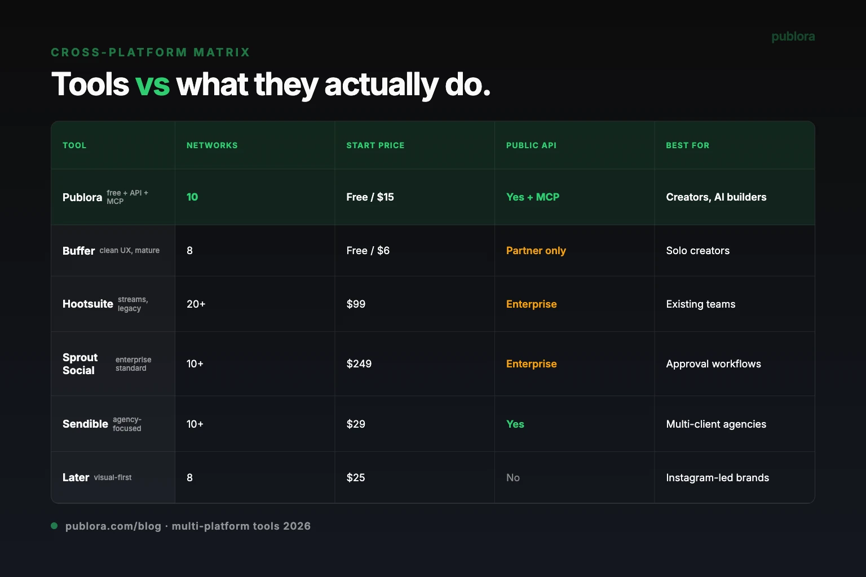866x577 pixels.
Task: Select the PUBLIC API column header
Action: click(x=531, y=145)
